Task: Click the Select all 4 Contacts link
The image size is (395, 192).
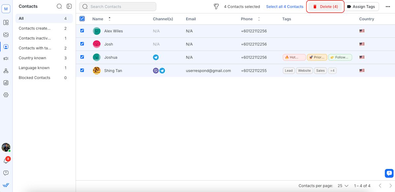Action: (x=285, y=7)
